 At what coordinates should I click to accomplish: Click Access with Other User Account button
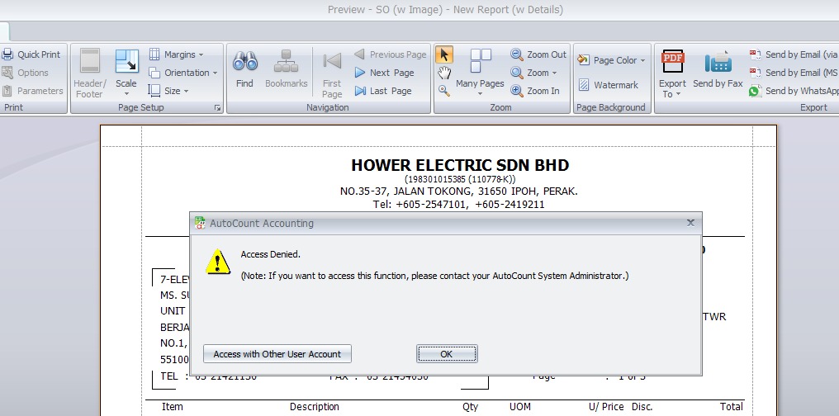click(x=277, y=354)
